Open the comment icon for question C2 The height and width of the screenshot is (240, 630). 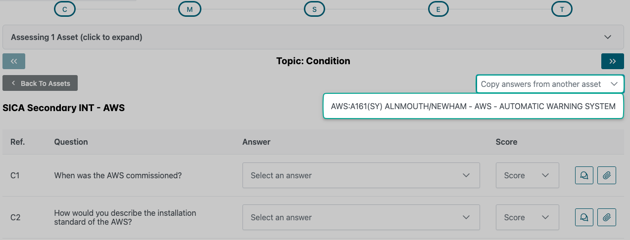[x=584, y=217]
